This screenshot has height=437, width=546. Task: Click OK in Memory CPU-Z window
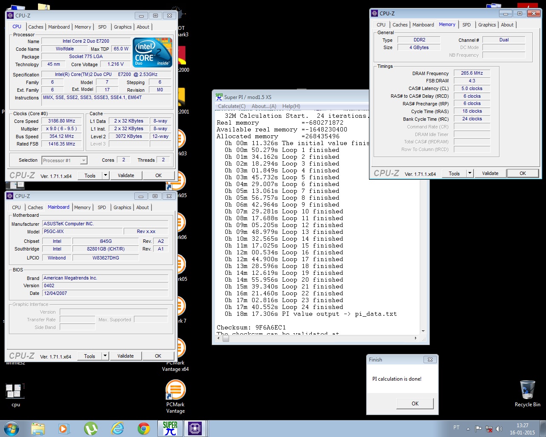click(523, 173)
